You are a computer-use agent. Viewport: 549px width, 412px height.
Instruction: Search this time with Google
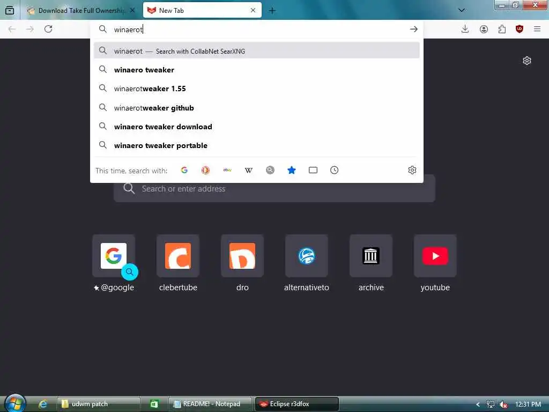(x=184, y=170)
